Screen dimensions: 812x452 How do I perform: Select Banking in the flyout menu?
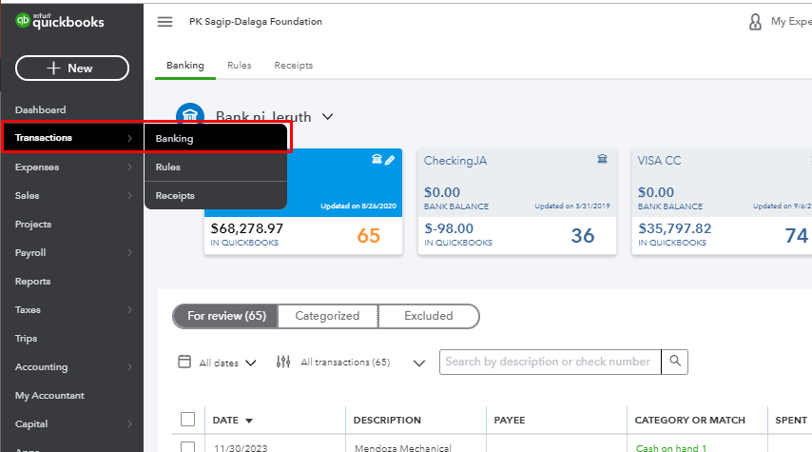[216, 138]
